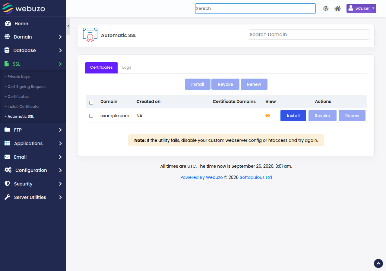Click the Domain column header
The width and height of the screenshot is (386, 271).
(109, 101)
